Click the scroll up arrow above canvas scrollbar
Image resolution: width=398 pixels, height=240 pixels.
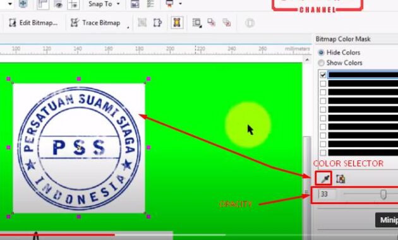[x=307, y=60]
